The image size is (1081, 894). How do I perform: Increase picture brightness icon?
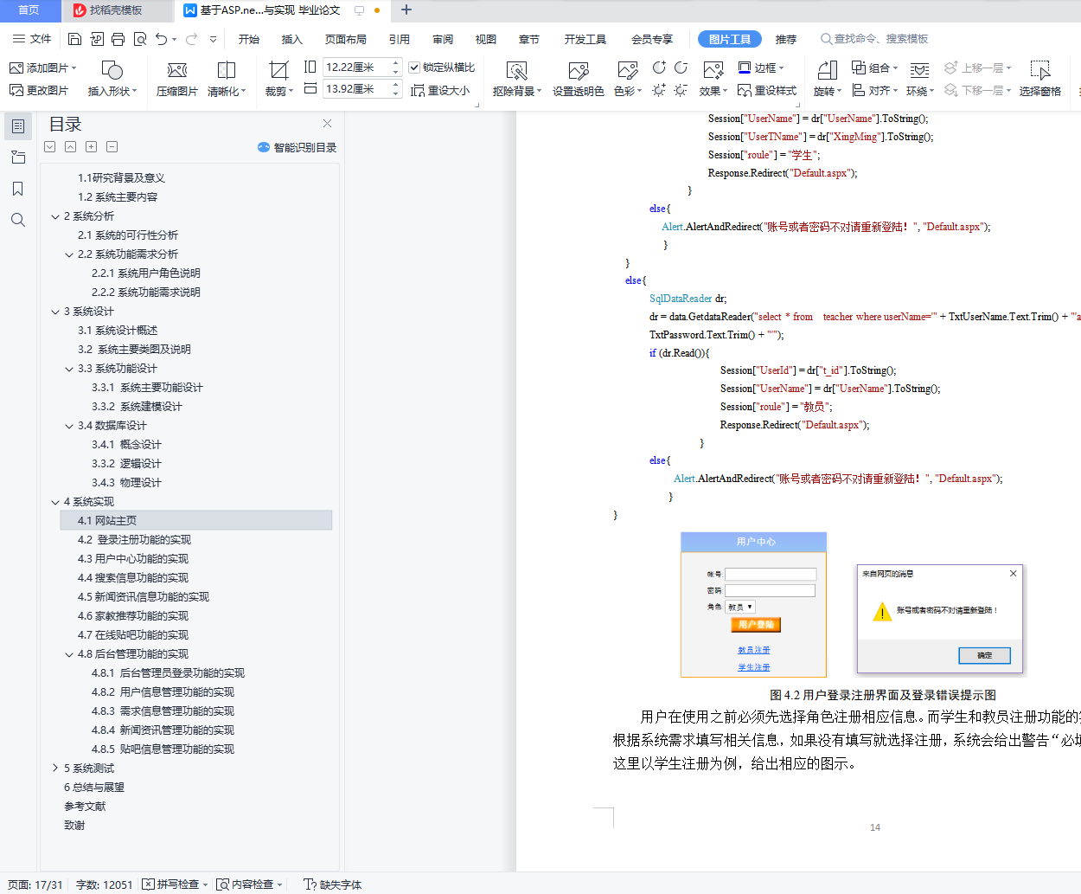(x=659, y=90)
